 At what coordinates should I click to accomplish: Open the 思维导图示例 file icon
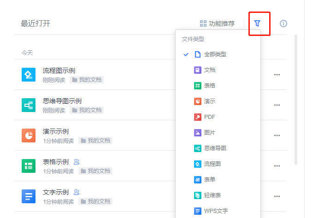[x=29, y=105]
